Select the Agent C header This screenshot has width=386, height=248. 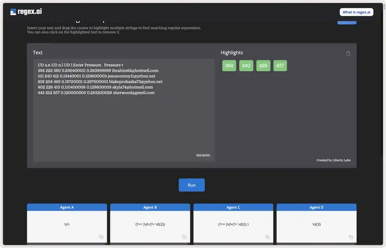(x=233, y=207)
